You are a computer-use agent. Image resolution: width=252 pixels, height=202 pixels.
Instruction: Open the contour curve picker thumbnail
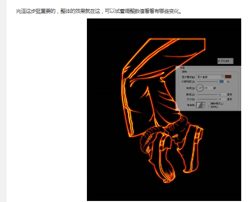coord(199,105)
